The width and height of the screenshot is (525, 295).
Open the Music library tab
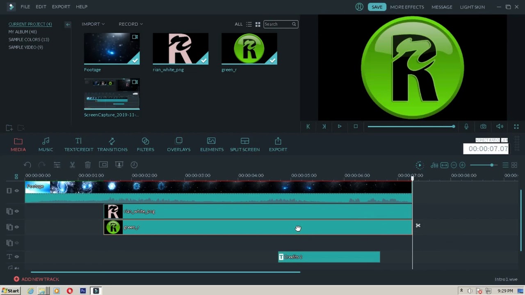[46, 145]
